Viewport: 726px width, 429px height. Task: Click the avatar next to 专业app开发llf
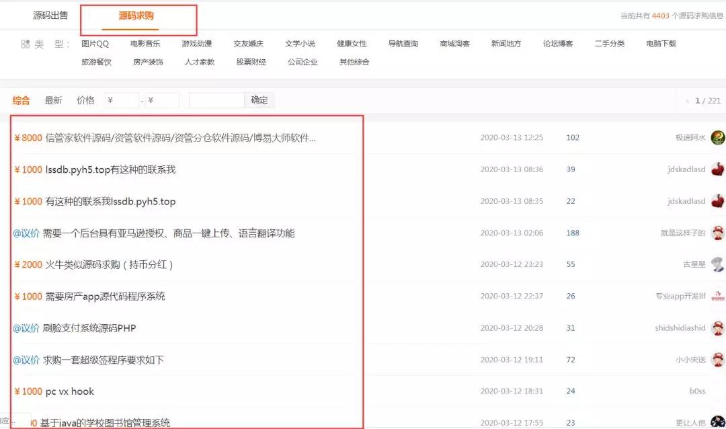click(717, 296)
